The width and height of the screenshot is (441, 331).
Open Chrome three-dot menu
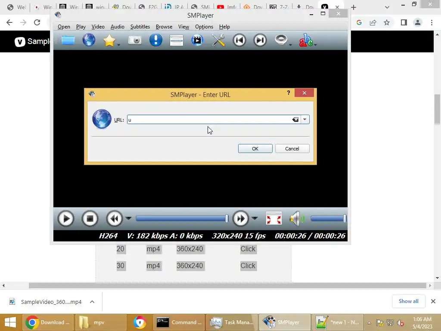pyautogui.click(x=432, y=22)
